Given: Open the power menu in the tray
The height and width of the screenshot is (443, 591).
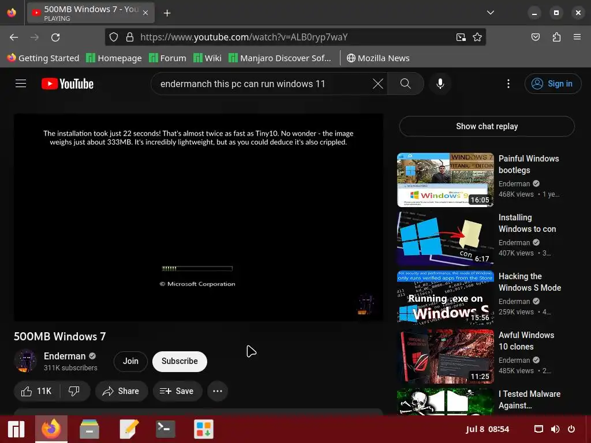Looking at the screenshot, I should tap(571, 429).
